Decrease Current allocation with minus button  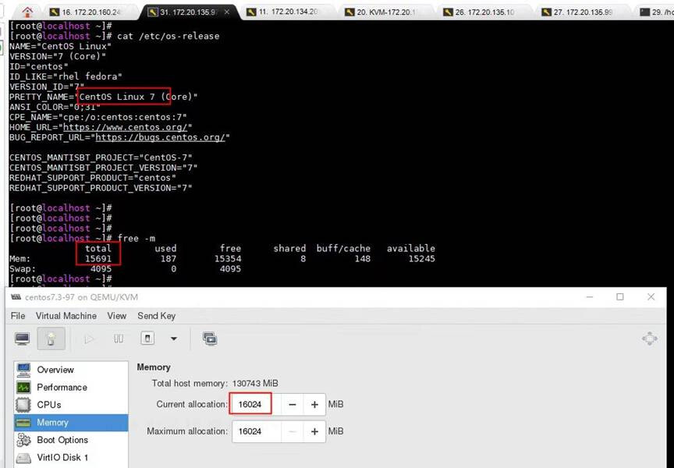coord(292,404)
